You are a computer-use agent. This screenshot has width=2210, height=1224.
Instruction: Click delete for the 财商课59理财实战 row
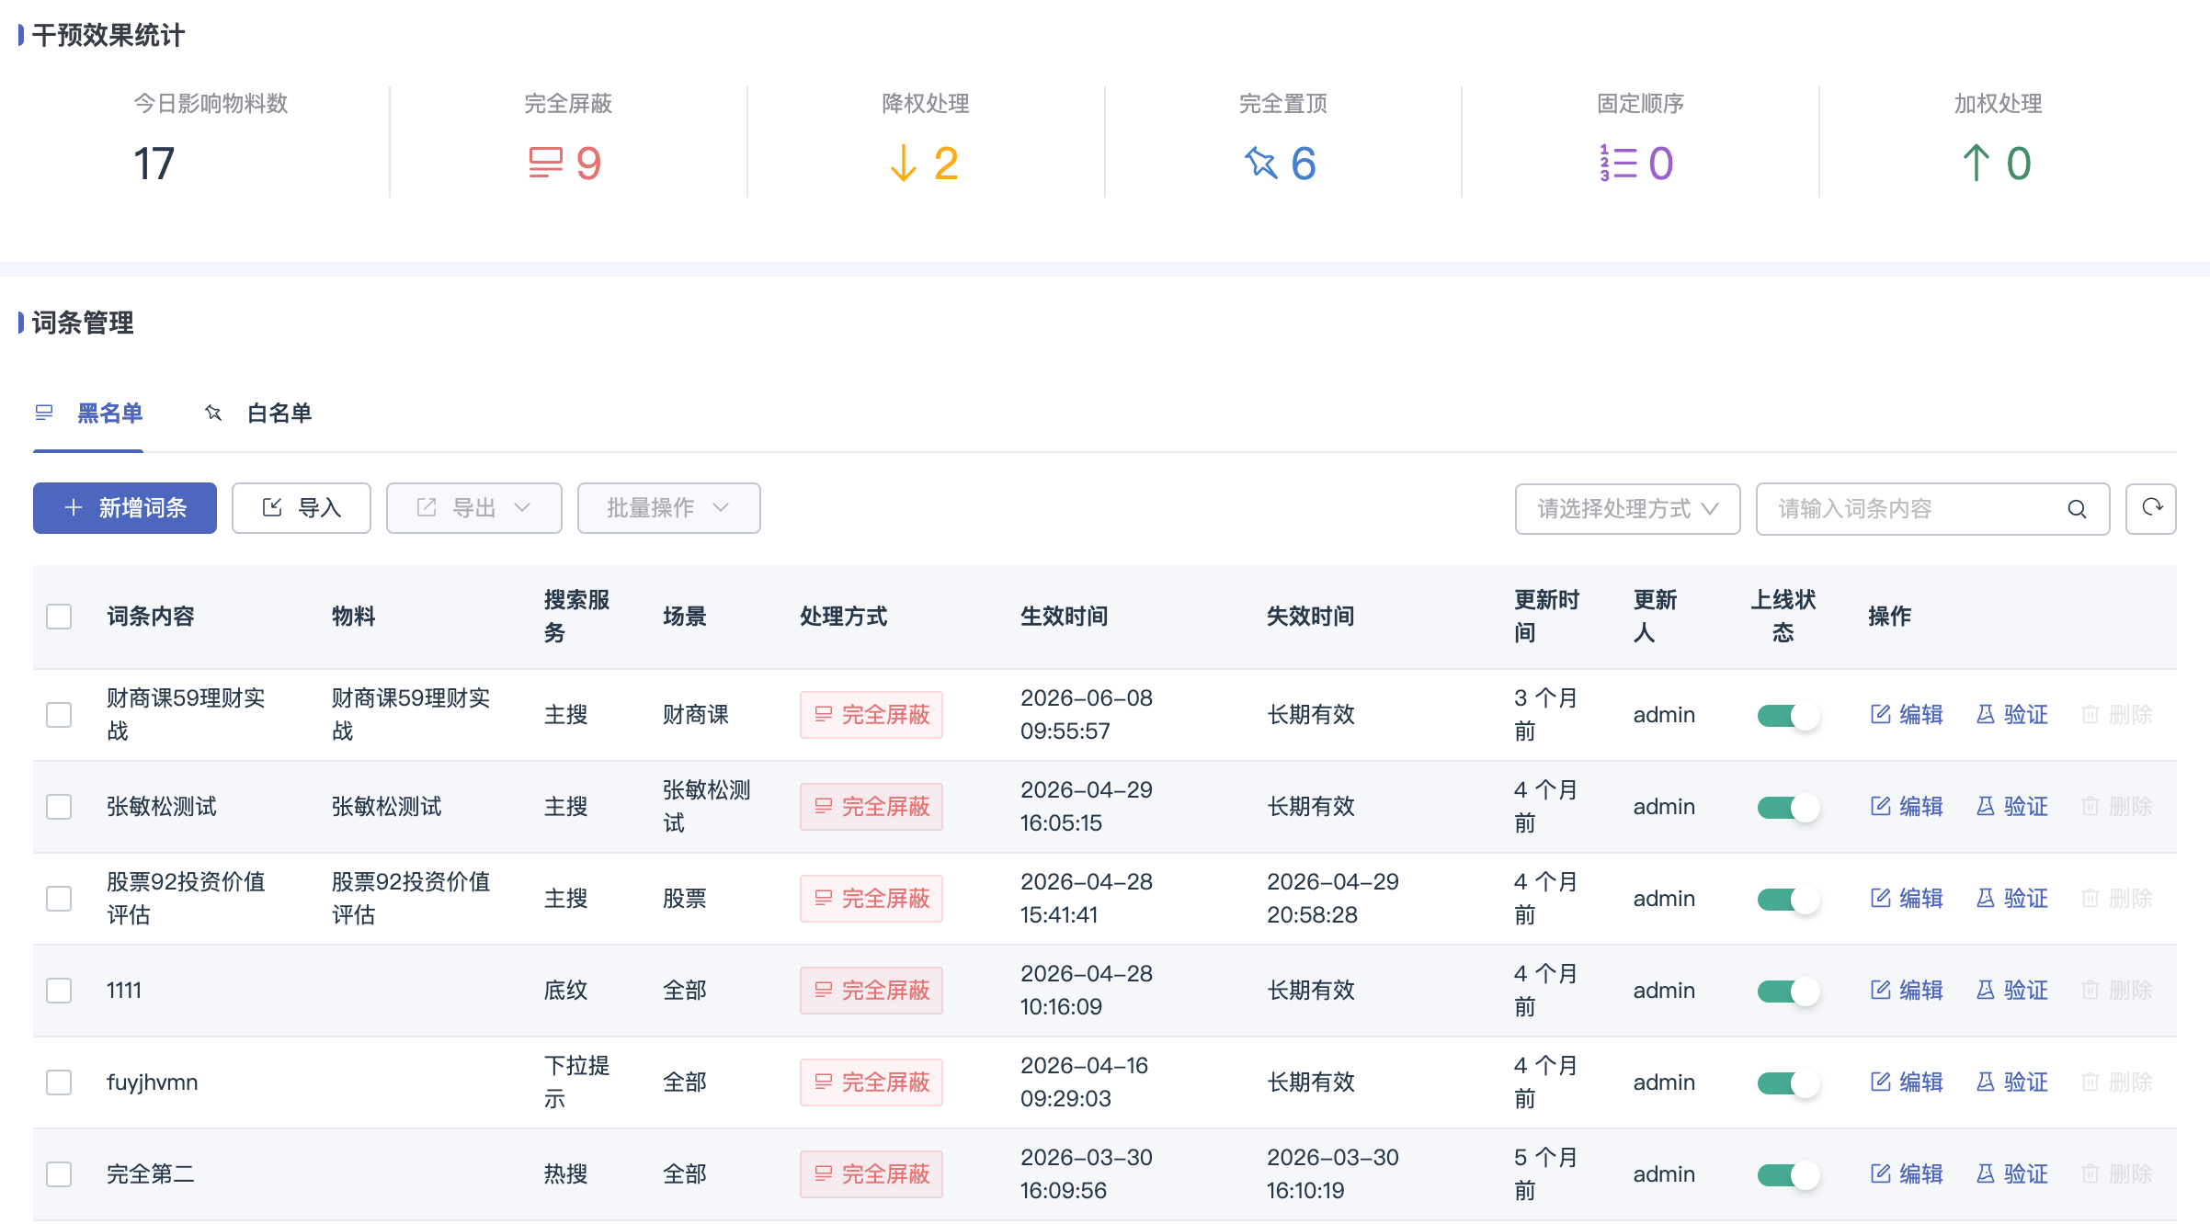click(2116, 715)
